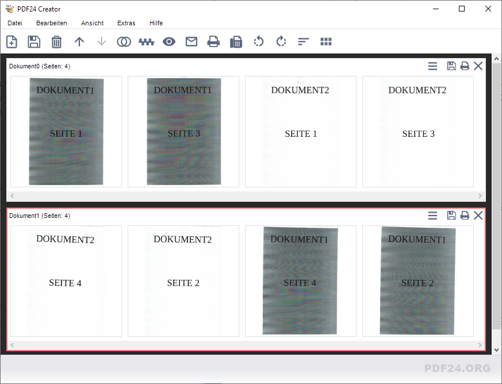Click the merge documents overlapping circles icon
The height and width of the screenshot is (384, 502).
(124, 41)
